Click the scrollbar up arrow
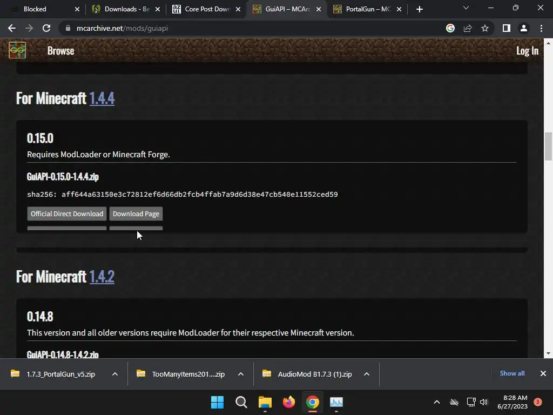Viewport: 553px width, 415px height. coord(548,43)
